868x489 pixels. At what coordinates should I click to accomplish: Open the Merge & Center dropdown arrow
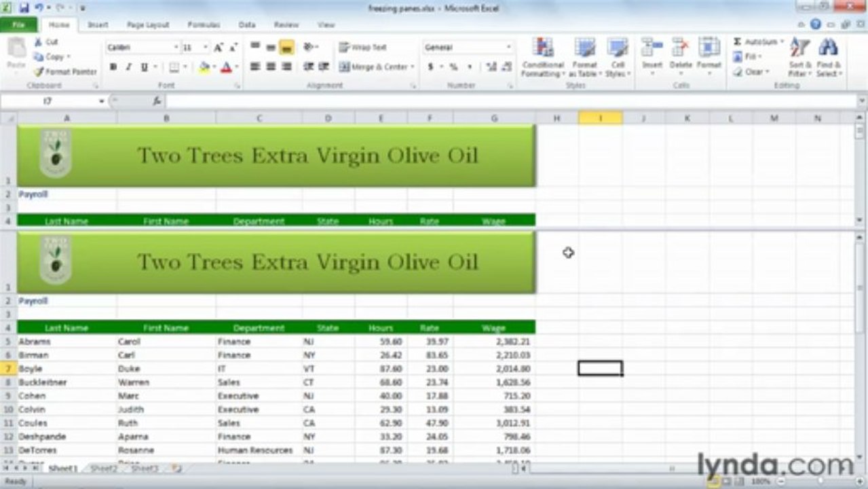413,67
